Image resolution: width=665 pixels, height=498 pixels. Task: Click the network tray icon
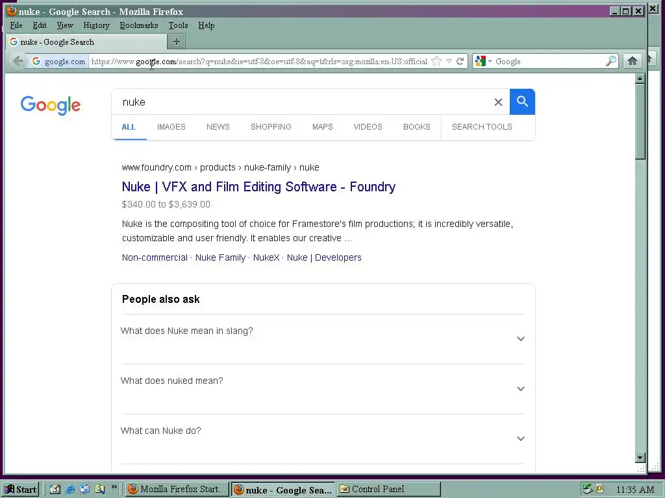pyautogui.click(x=587, y=489)
